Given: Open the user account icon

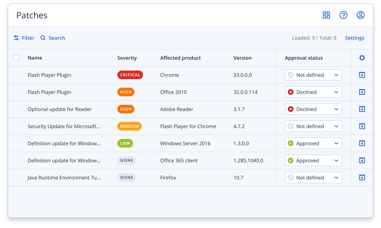Looking at the screenshot, I should point(360,15).
